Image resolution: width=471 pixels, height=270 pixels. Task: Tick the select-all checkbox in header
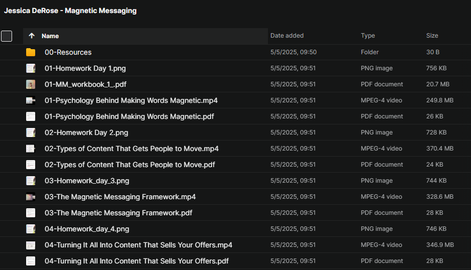click(7, 36)
